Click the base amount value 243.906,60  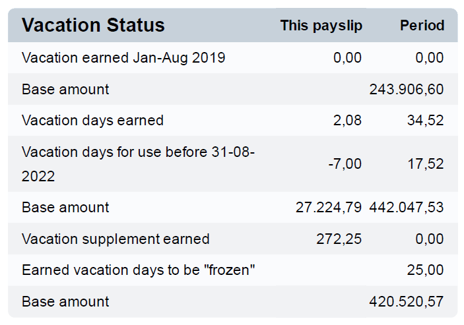click(406, 89)
